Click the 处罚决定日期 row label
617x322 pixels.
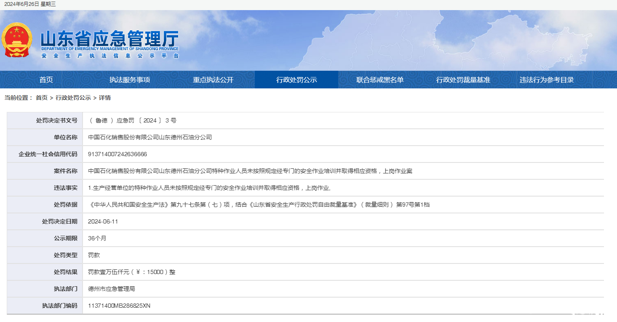60,221
